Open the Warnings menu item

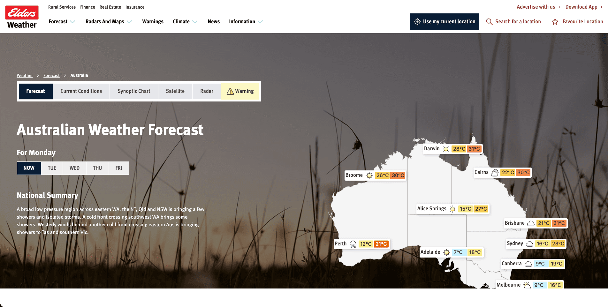pos(153,22)
